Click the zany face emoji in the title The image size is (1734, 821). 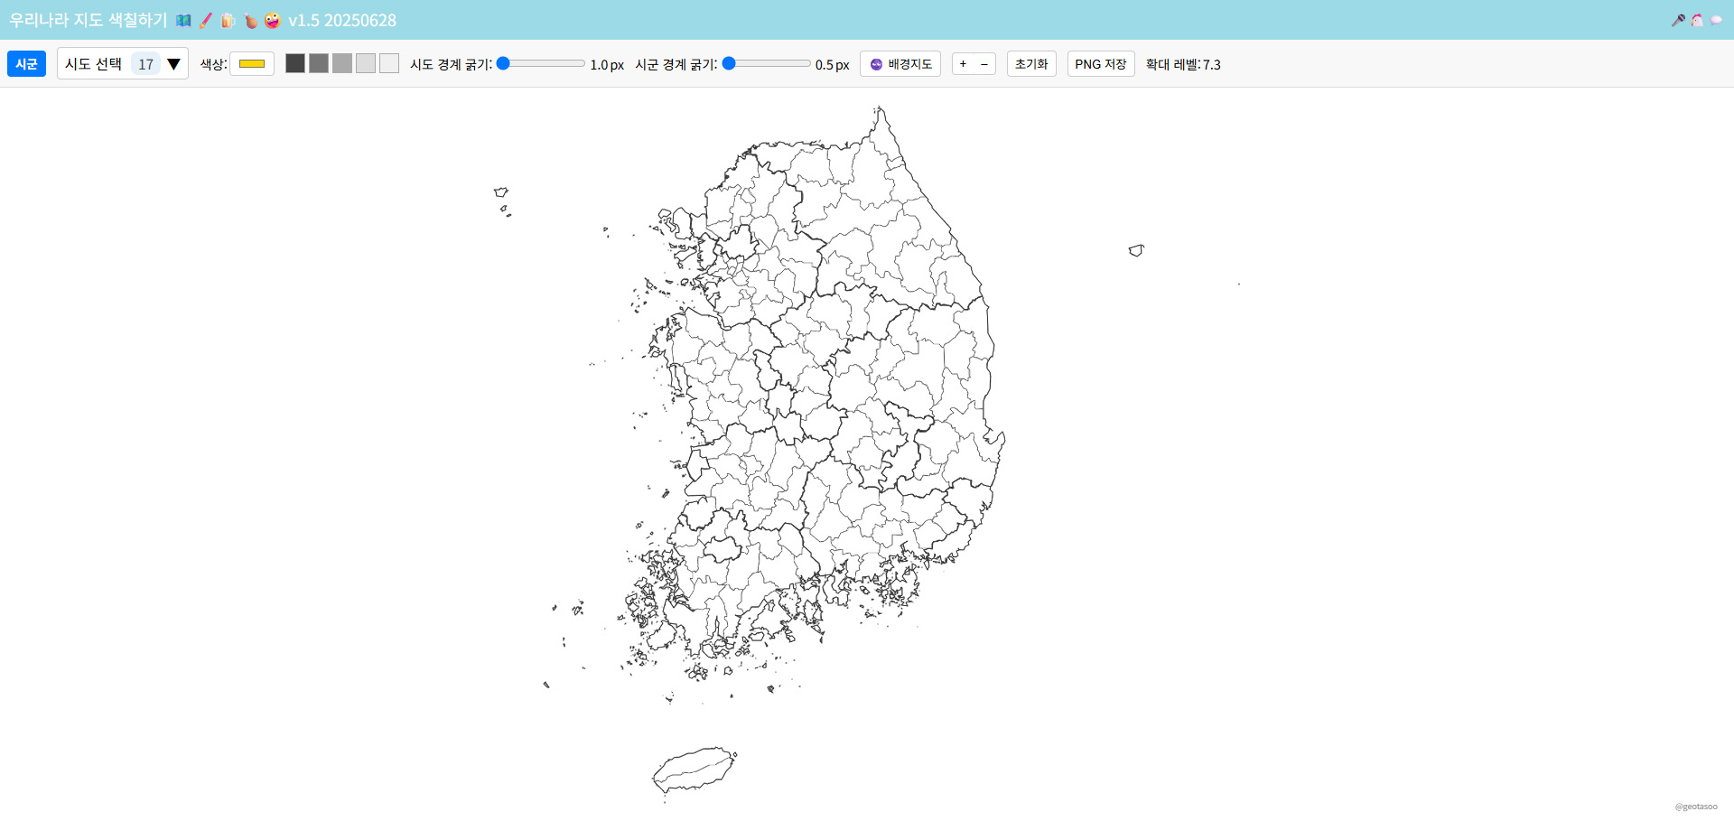pyautogui.click(x=272, y=20)
